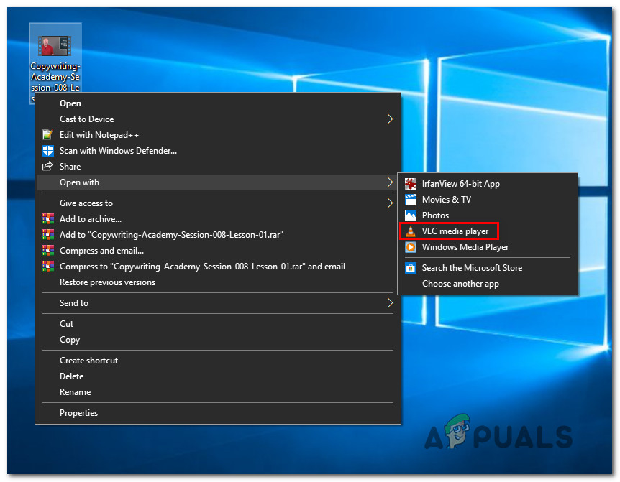This screenshot has height=482, width=620.
Task: Open the file with Windows Media Player
Action: coord(488,246)
